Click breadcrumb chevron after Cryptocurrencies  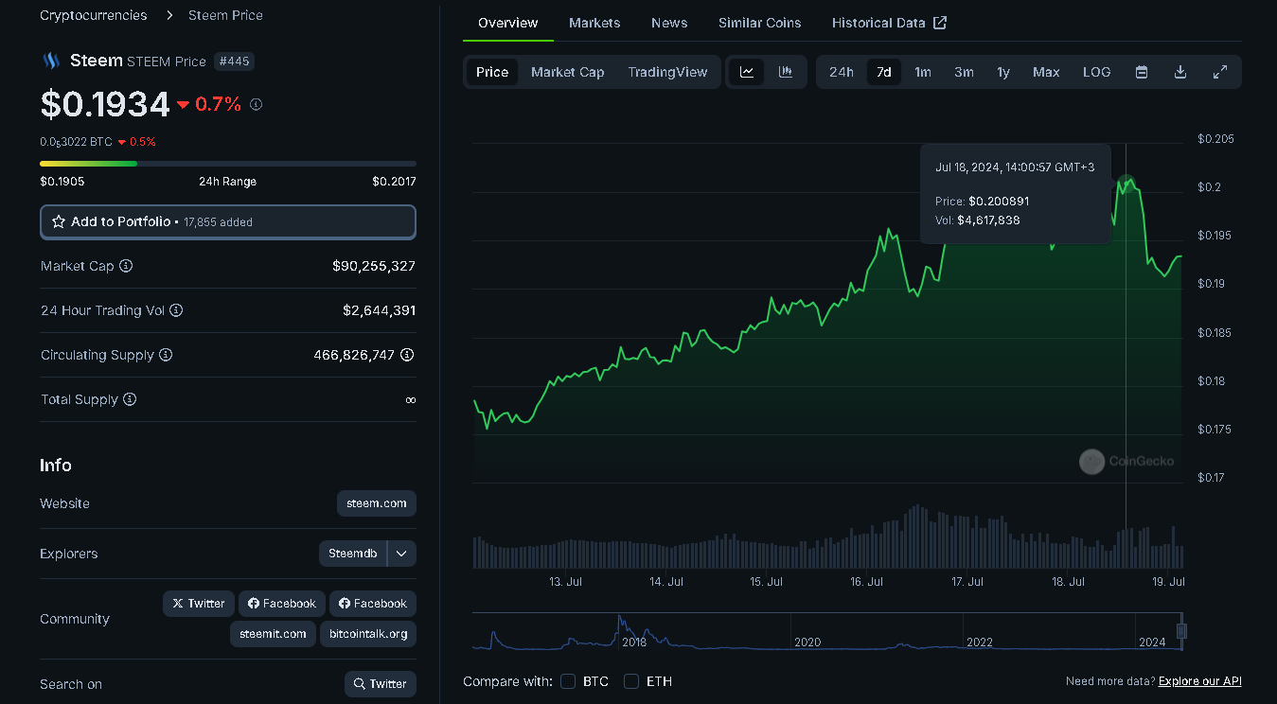pyautogui.click(x=169, y=15)
